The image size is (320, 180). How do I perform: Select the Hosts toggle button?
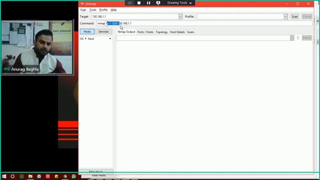pyautogui.click(x=87, y=31)
